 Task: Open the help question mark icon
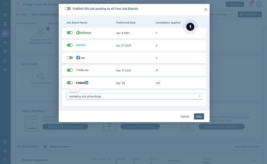click(x=5, y=142)
